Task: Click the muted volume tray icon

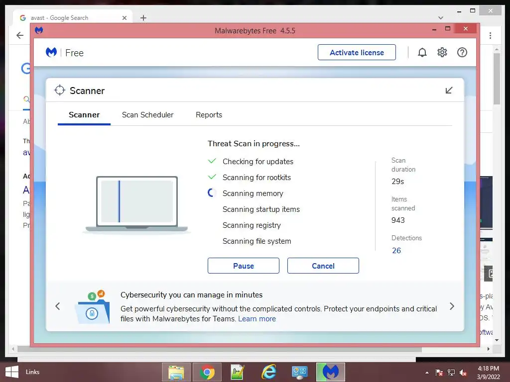Action: click(x=463, y=372)
